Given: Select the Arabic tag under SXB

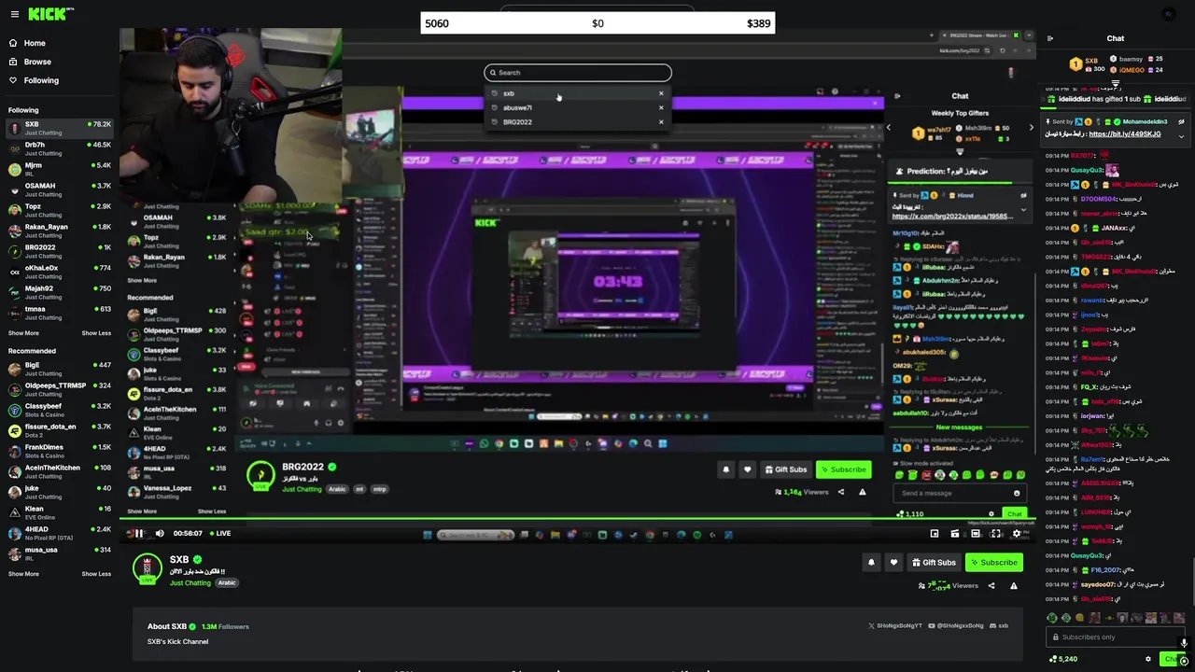Looking at the screenshot, I should point(227,583).
